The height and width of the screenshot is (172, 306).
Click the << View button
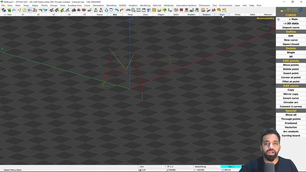coord(8,15)
